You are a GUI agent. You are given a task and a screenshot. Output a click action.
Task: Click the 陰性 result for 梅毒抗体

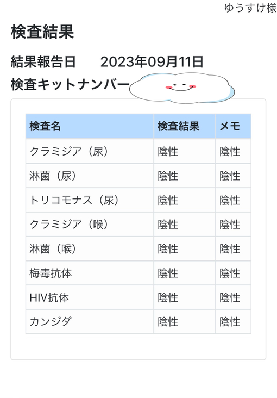pyautogui.click(x=168, y=273)
